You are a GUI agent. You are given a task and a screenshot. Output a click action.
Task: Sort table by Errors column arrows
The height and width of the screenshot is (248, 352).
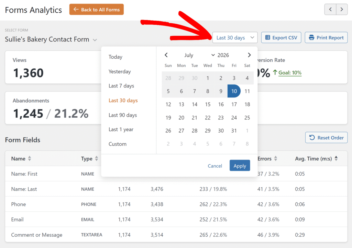(x=275, y=158)
